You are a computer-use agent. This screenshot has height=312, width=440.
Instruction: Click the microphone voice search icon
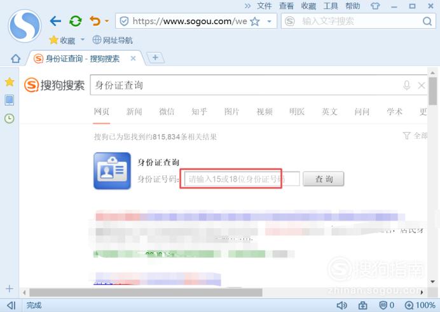[406, 85]
